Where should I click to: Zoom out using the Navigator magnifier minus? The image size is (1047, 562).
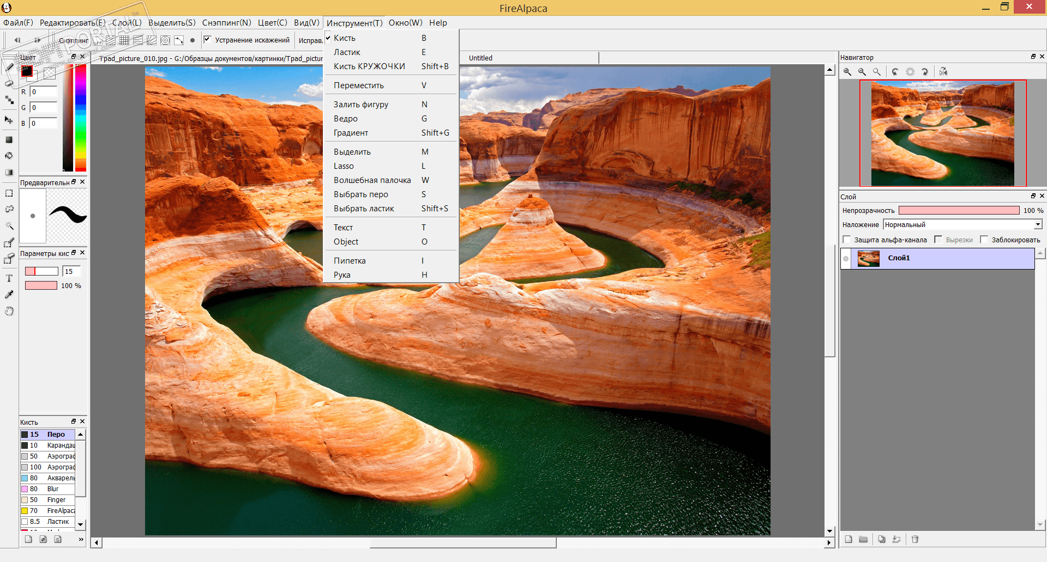click(x=862, y=72)
